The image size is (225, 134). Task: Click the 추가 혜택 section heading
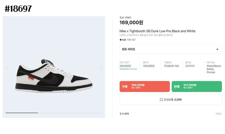click(x=124, y=114)
